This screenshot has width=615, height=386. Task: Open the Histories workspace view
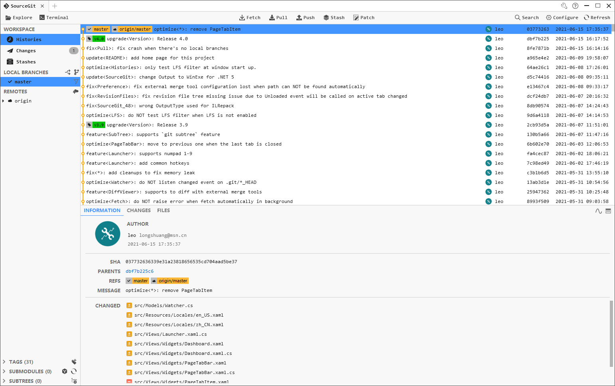(x=40, y=39)
